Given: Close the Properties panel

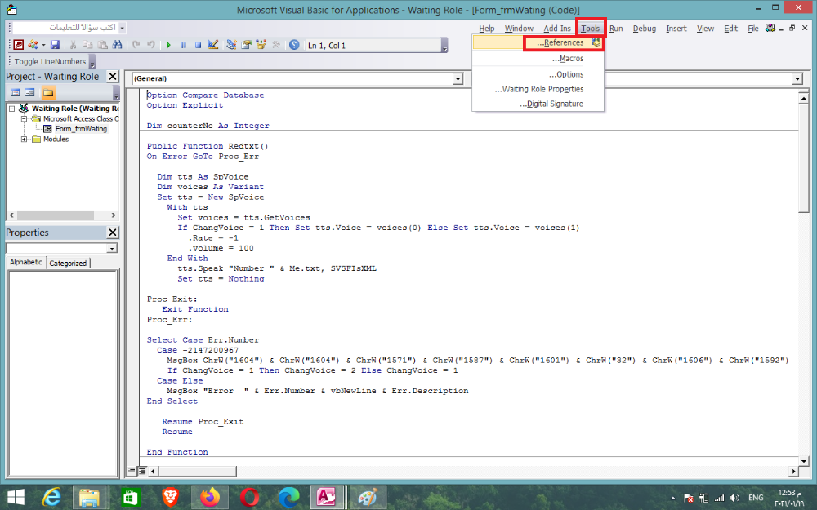Looking at the screenshot, I should [x=113, y=233].
